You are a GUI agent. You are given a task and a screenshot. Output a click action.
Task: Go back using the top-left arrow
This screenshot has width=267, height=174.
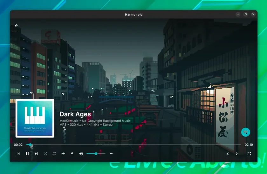[16, 26]
